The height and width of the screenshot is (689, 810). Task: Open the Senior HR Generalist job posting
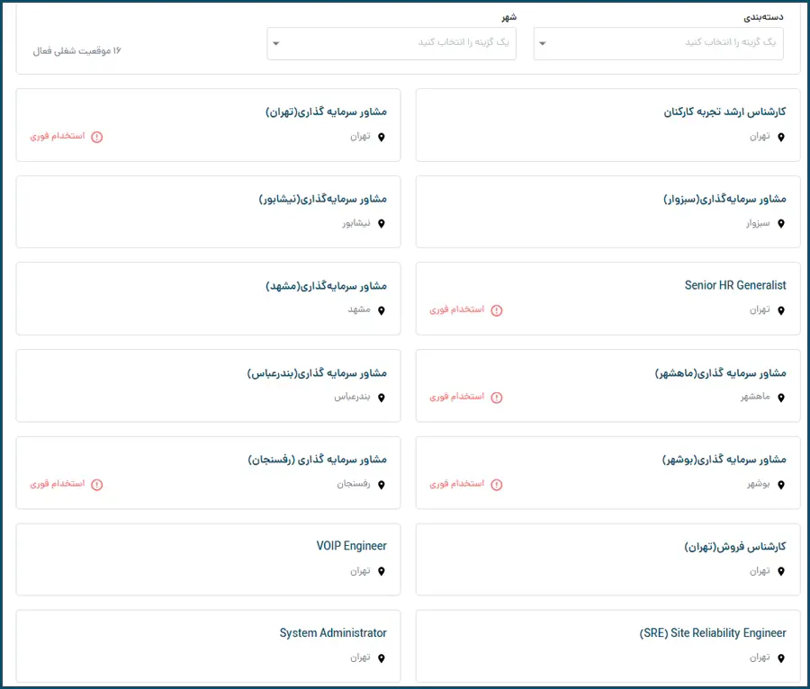point(734,285)
